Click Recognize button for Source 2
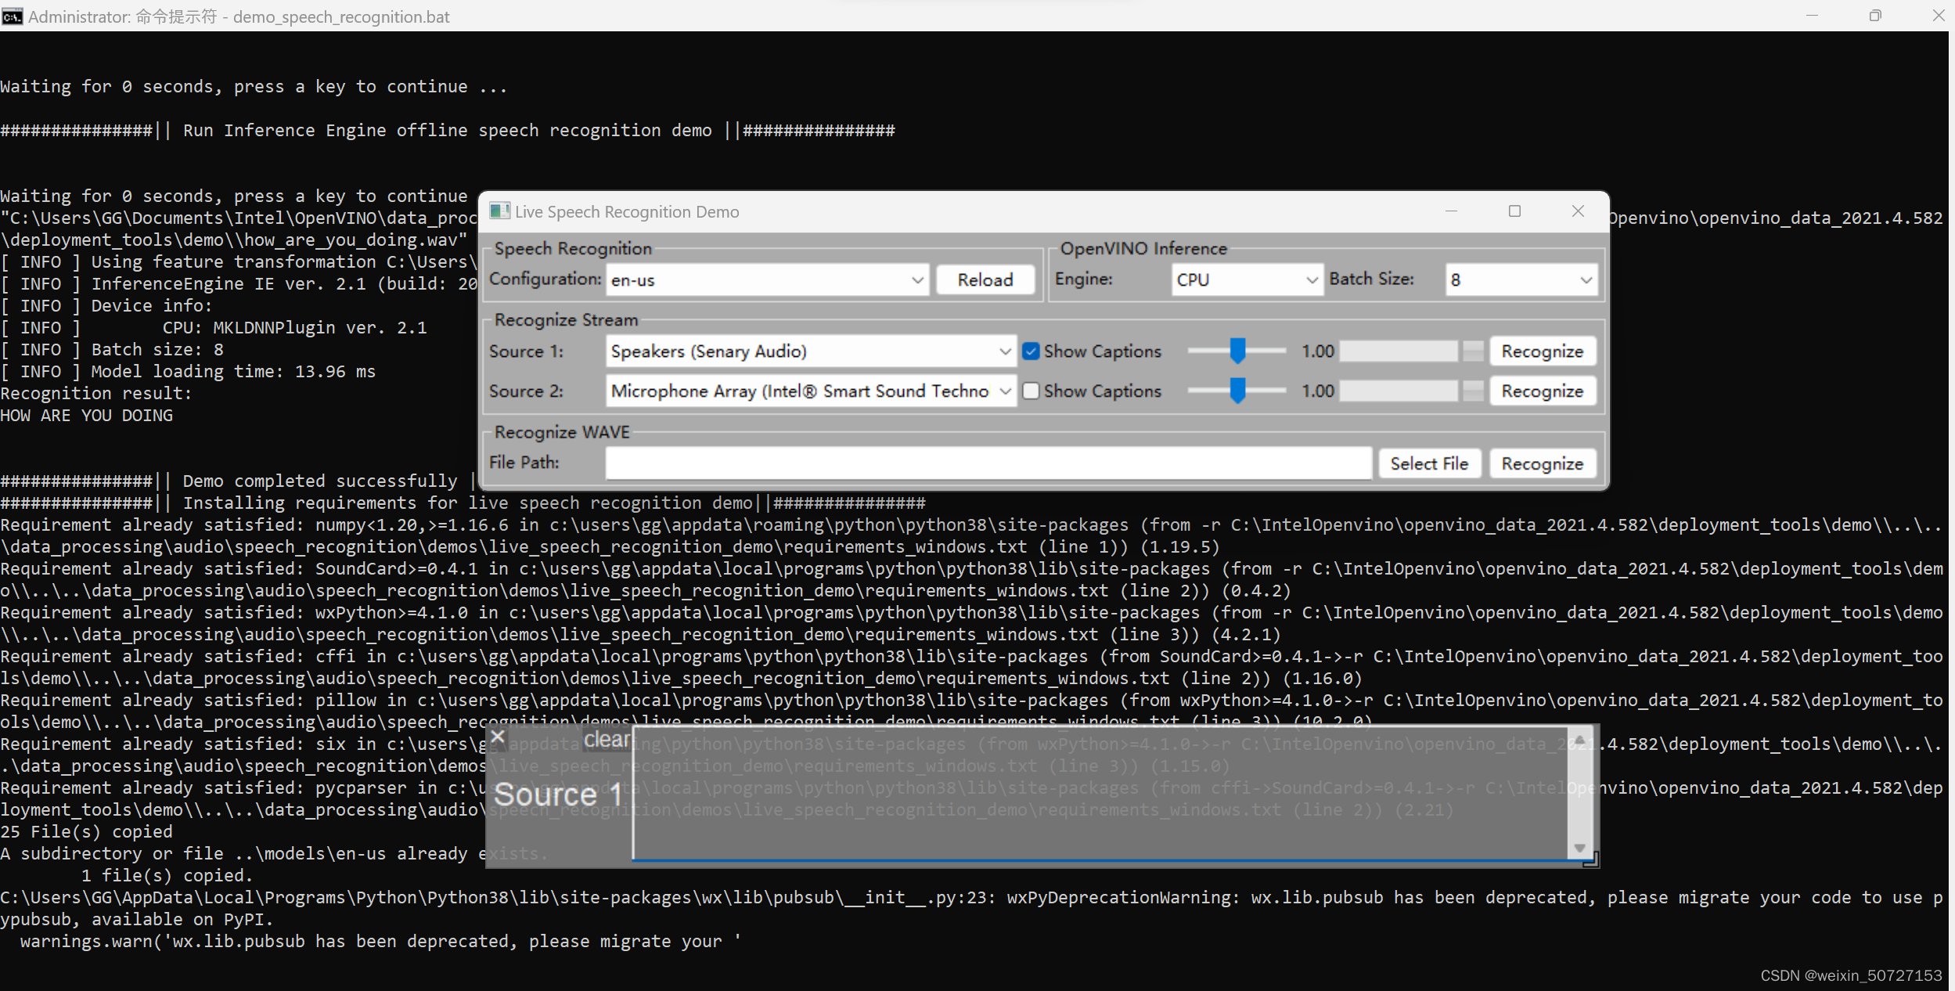Screen dimensions: 1955x991 [1539, 391]
